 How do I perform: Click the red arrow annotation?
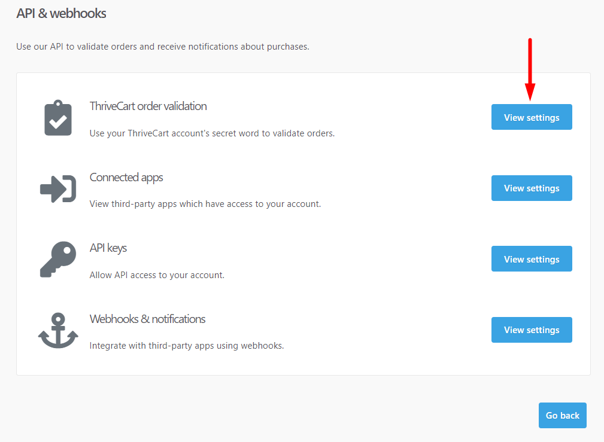tap(530, 69)
